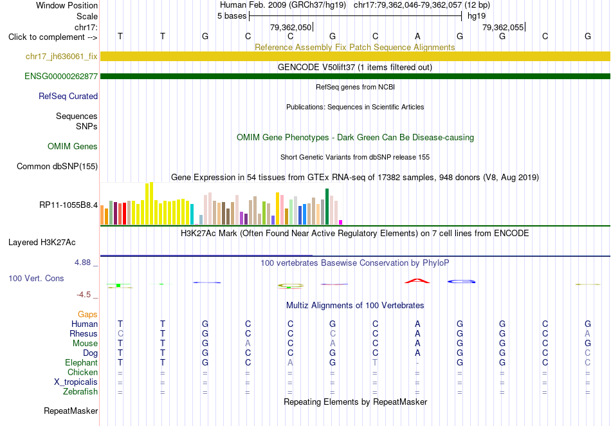This screenshot has width=611, height=426.
Task: Click the 'RefSeq genes from NCBI' title
Action: tap(356, 88)
